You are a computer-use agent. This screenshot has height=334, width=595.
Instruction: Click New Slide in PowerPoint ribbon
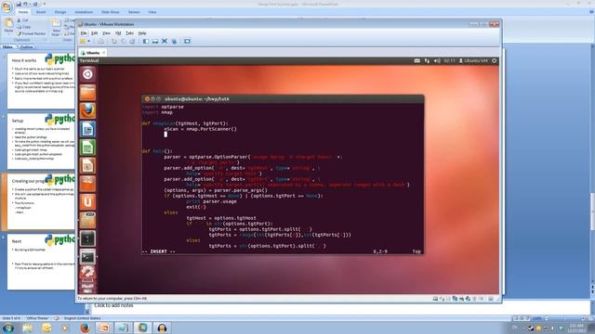coord(56,27)
